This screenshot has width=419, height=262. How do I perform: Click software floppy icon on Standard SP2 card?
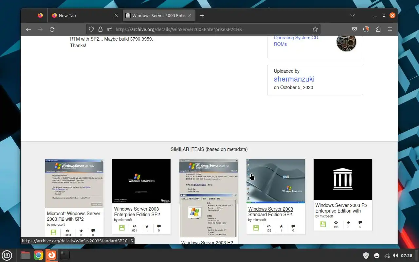click(256, 228)
